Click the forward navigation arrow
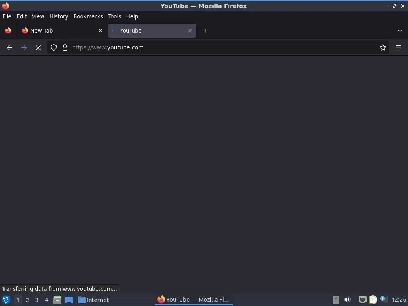408x306 pixels. click(24, 48)
